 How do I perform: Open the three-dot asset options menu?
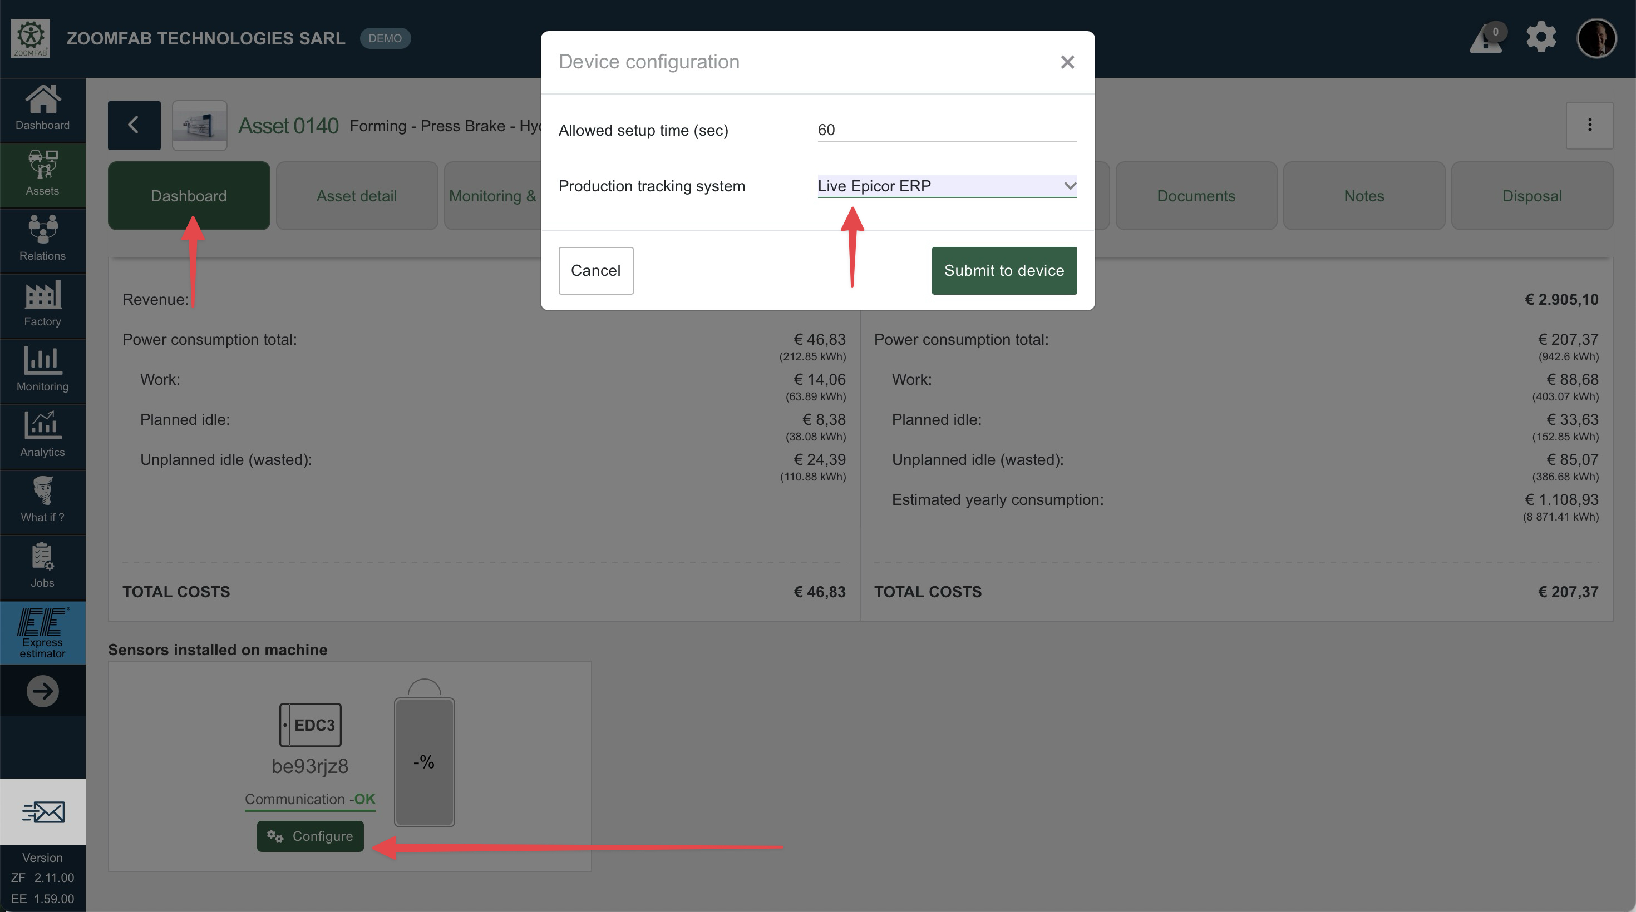(1590, 125)
